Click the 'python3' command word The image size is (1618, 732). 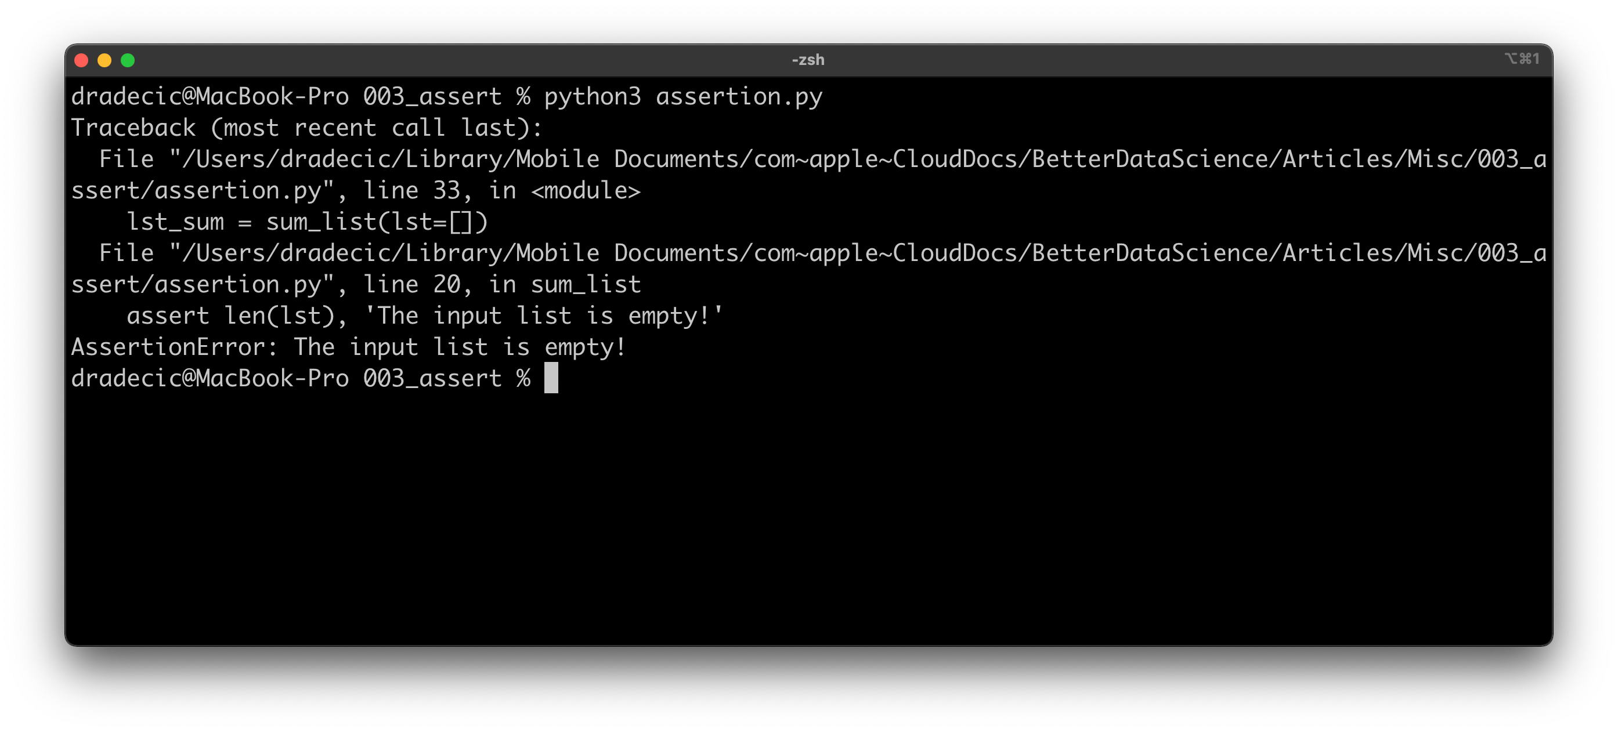(593, 97)
